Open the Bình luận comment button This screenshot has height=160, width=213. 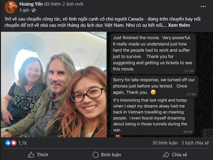pos(106,155)
